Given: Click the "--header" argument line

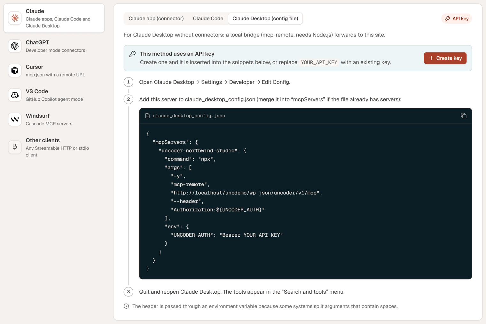Looking at the screenshot, I should 187,201.
